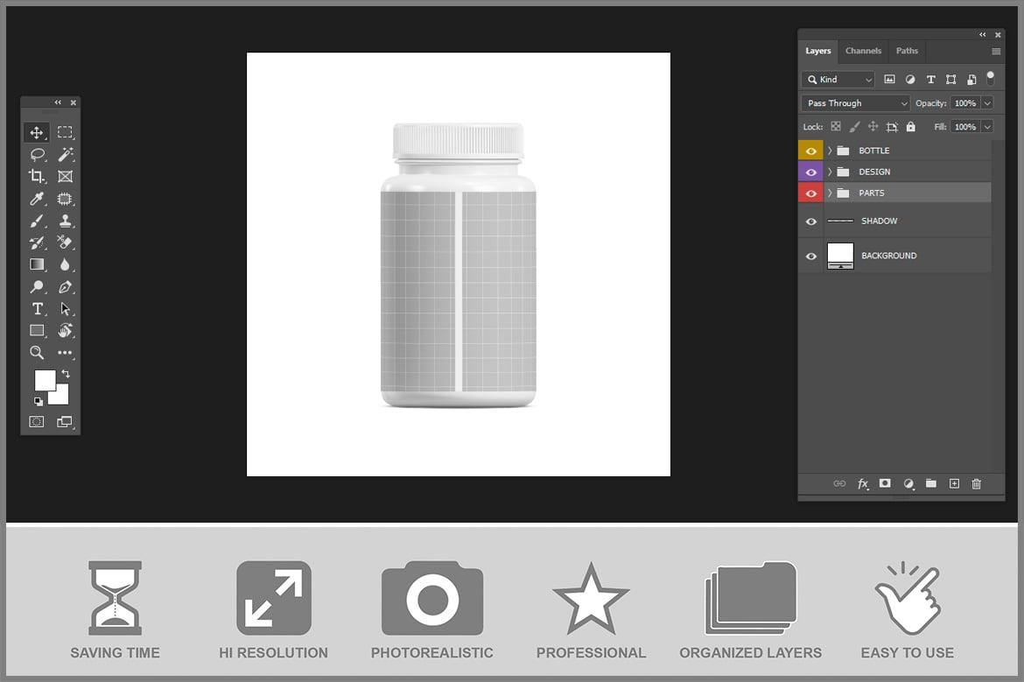Click the fx layer style button
Screen dimensions: 1024x682
(863, 484)
